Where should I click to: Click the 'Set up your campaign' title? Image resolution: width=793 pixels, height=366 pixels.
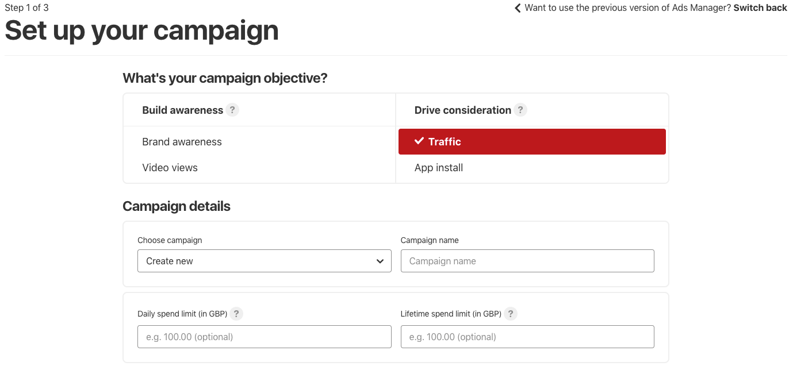tap(141, 30)
